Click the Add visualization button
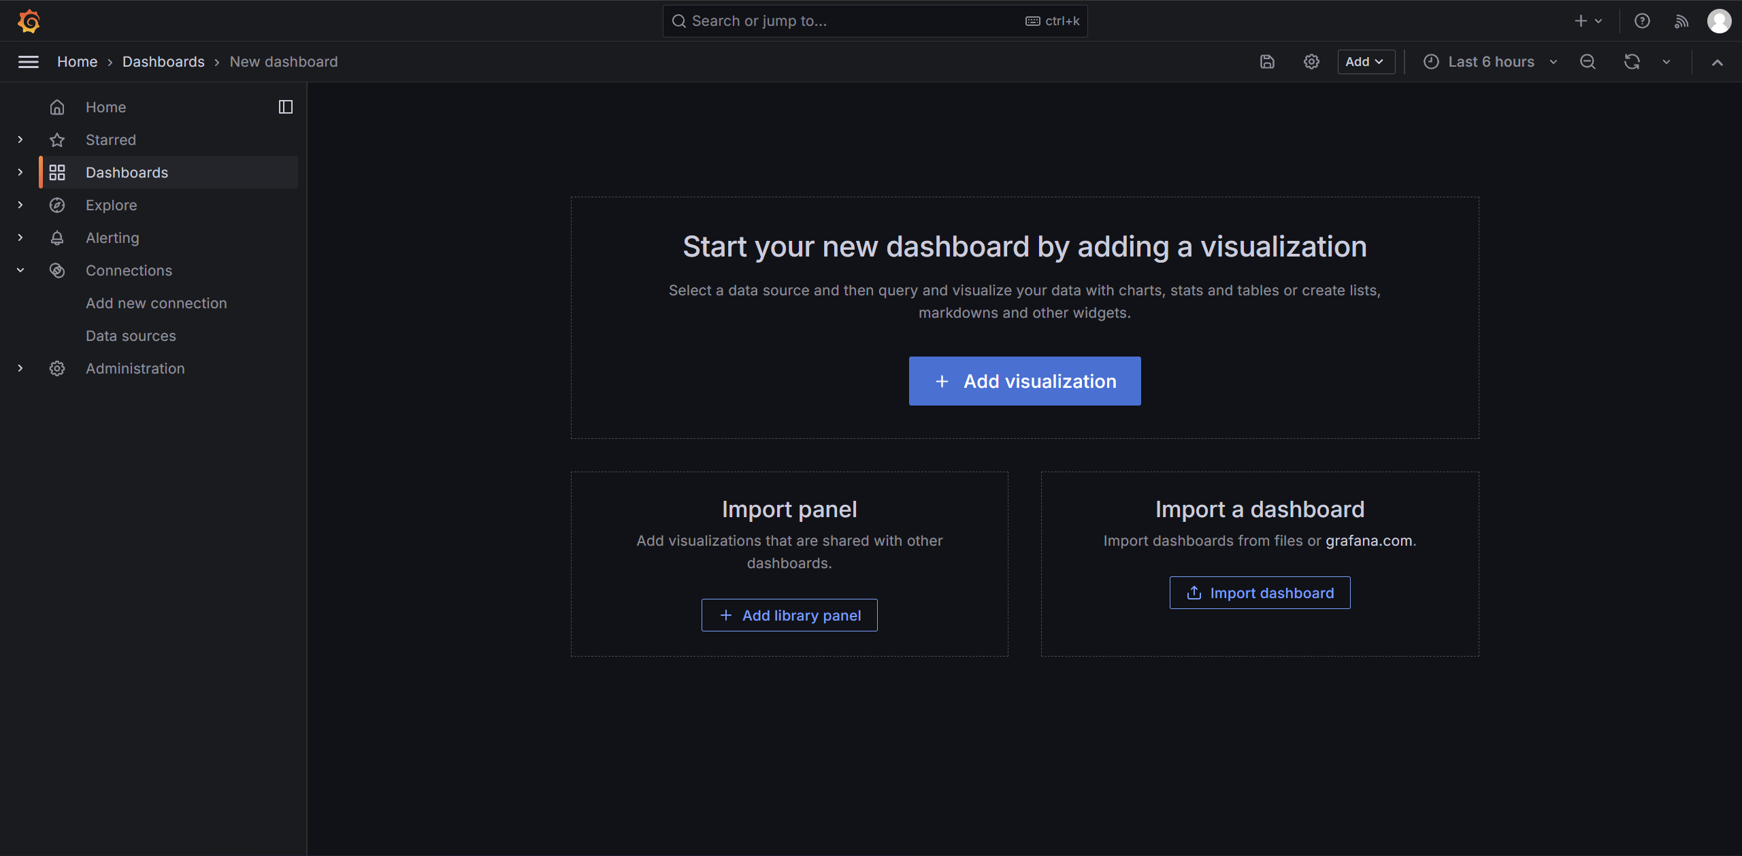Screen dimensions: 1742x856 pyautogui.click(x=1025, y=381)
